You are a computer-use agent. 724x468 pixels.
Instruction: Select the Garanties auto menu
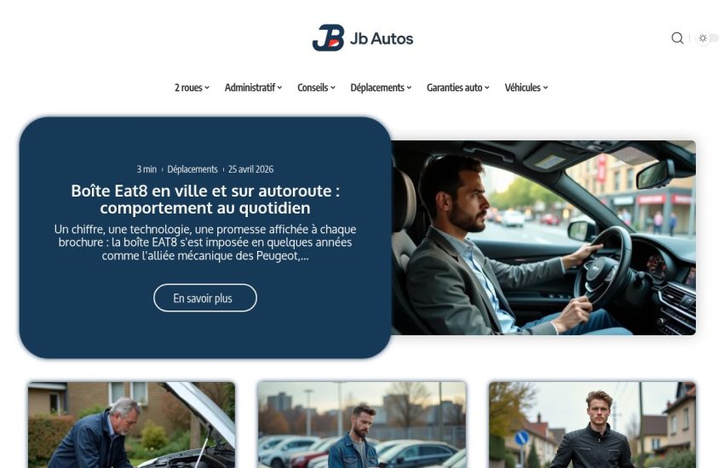coord(458,88)
